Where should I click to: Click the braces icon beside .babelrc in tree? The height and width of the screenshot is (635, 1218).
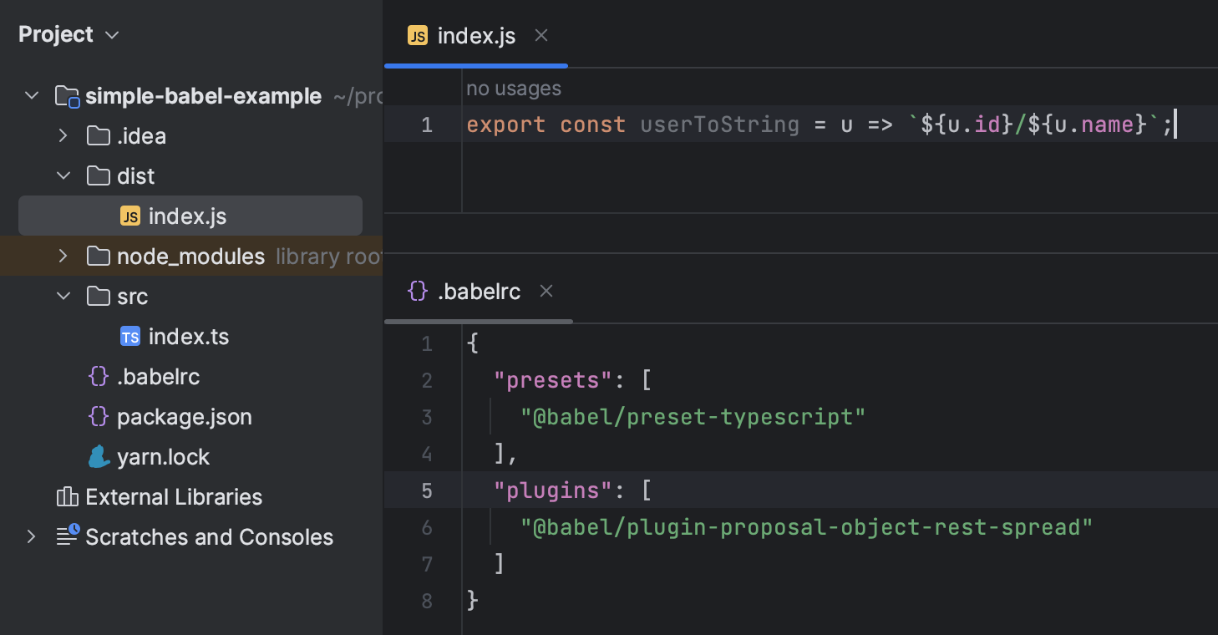click(99, 376)
